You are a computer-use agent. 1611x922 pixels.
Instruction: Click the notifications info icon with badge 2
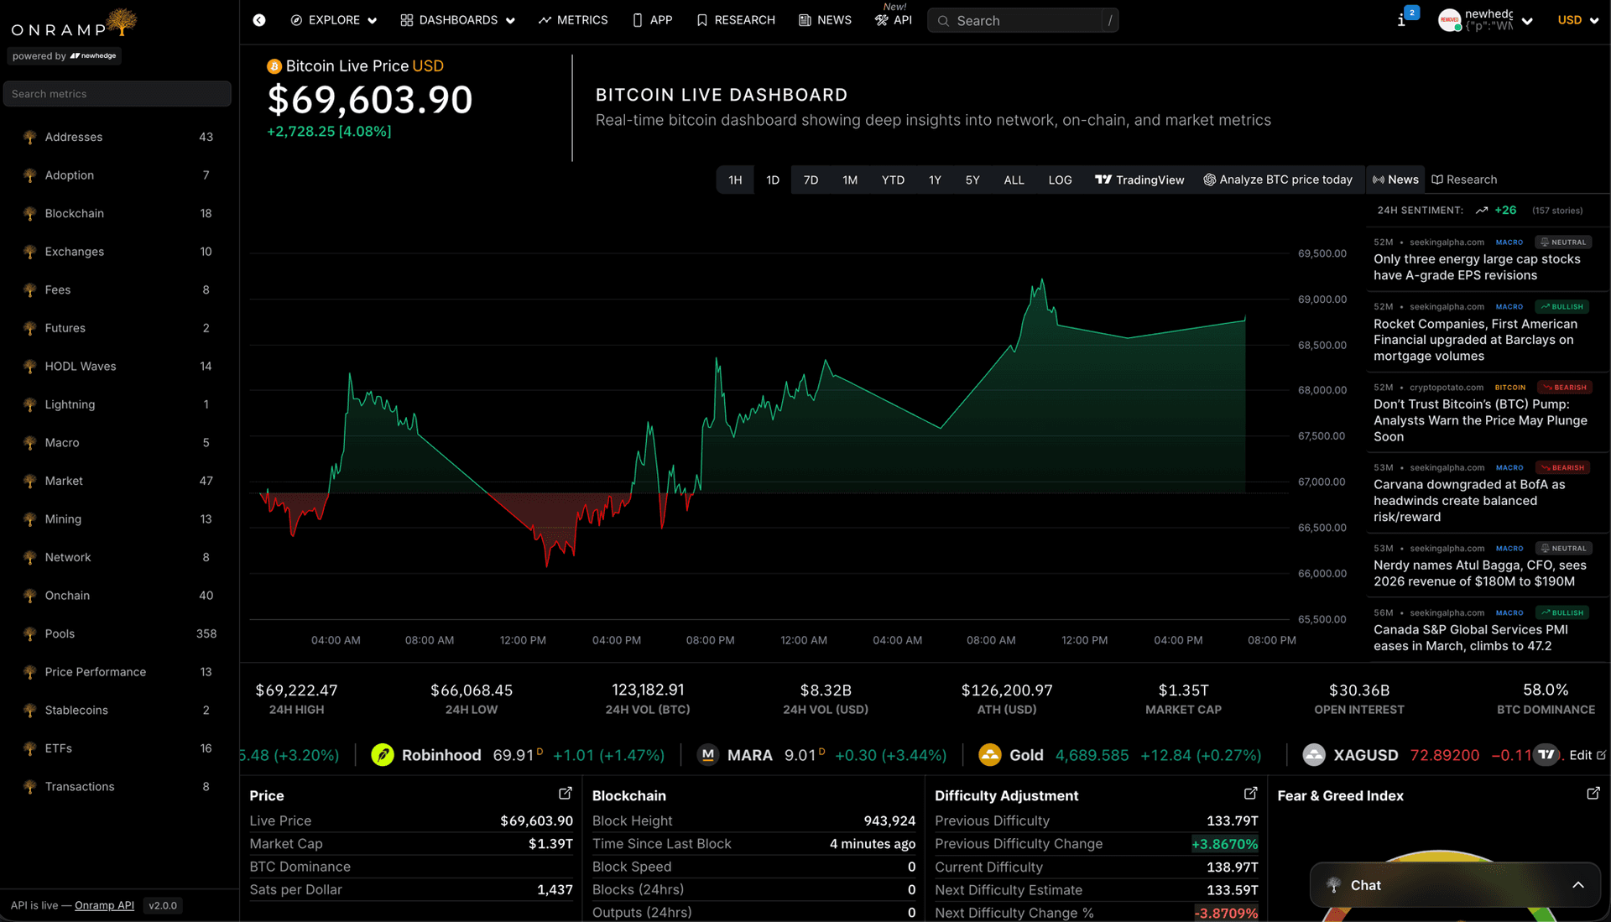click(x=1403, y=19)
